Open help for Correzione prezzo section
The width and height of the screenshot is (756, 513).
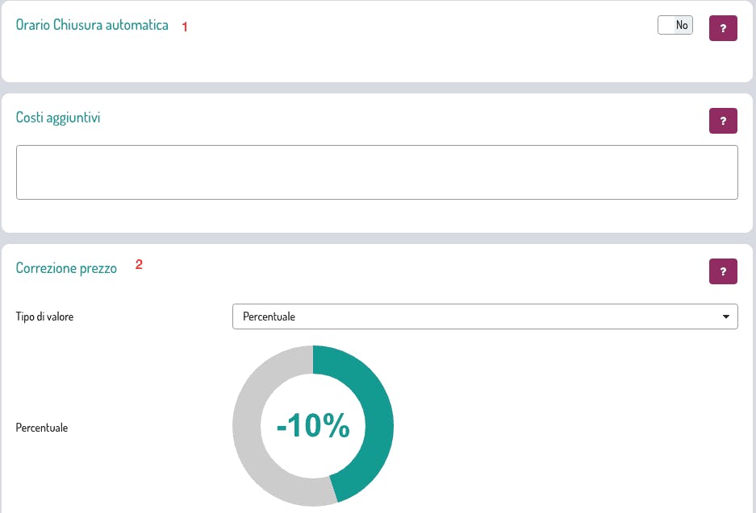click(723, 271)
